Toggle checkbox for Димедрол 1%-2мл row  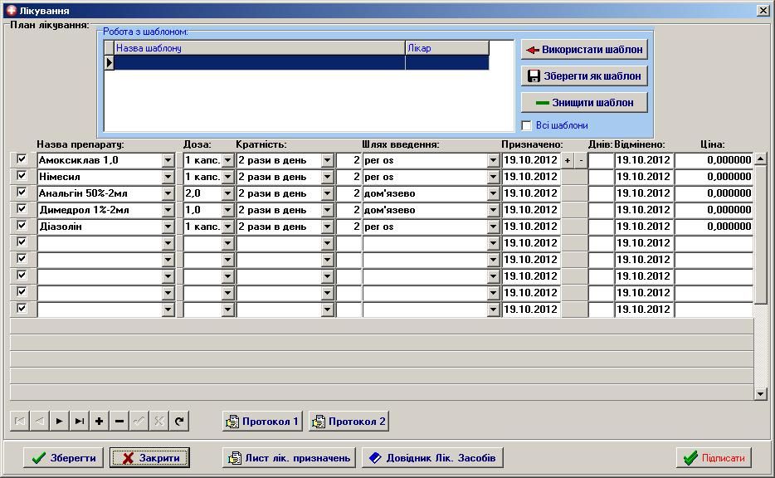pyautogui.click(x=22, y=208)
